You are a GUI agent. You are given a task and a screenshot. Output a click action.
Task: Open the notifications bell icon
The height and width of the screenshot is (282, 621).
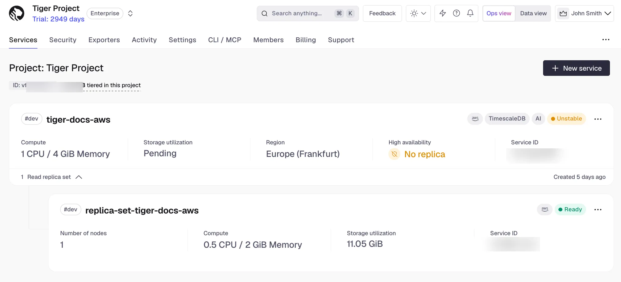click(470, 13)
